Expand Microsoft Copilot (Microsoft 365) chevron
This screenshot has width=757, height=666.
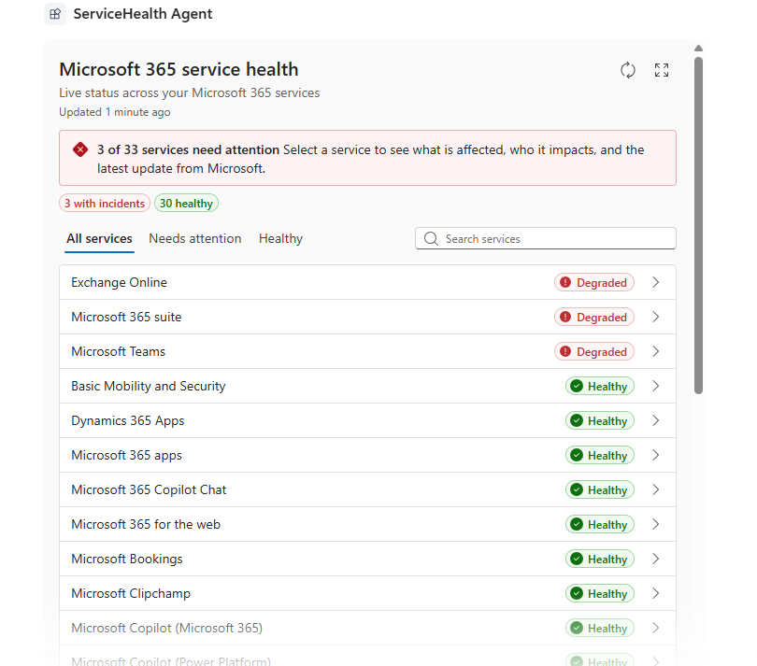[656, 628]
